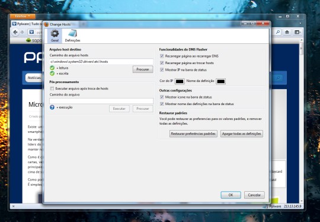Toggle Mostrar icone na barra de status
This screenshot has width=320, height=222.
(162, 97)
